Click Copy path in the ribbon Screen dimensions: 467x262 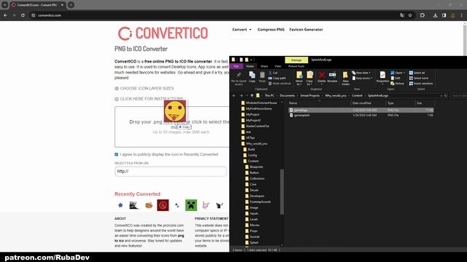click(277, 78)
